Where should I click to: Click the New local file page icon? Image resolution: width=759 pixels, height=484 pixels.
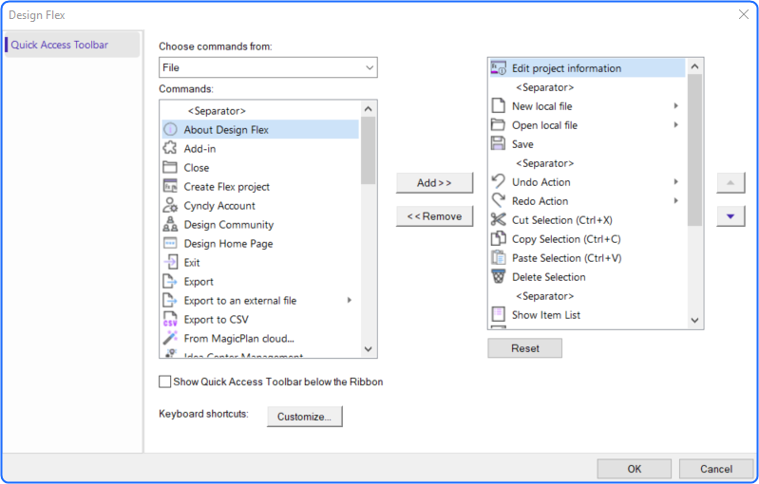pyautogui.click(x=499, y=106)
